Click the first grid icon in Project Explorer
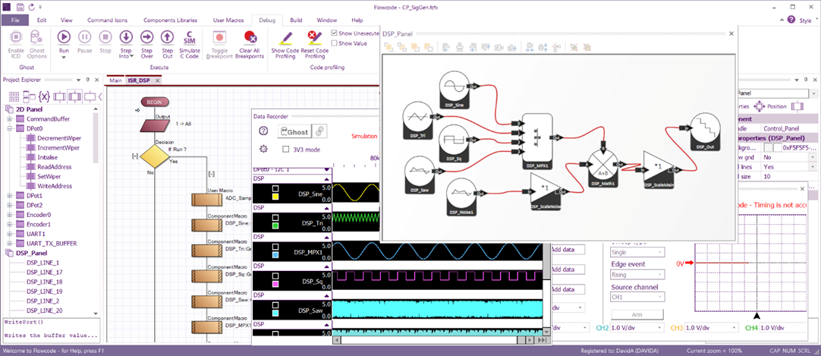The width and height of the screenshot is (821, 356). (x=14, y=96)
